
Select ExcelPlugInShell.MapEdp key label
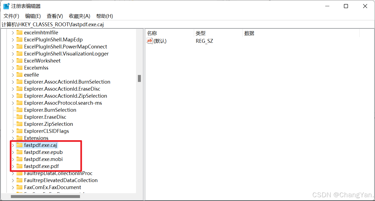(x=53, y=39)
